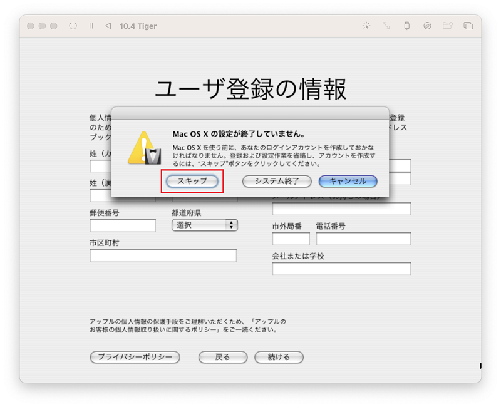Click the windows overlay icon in titlebar

[468, 26]
